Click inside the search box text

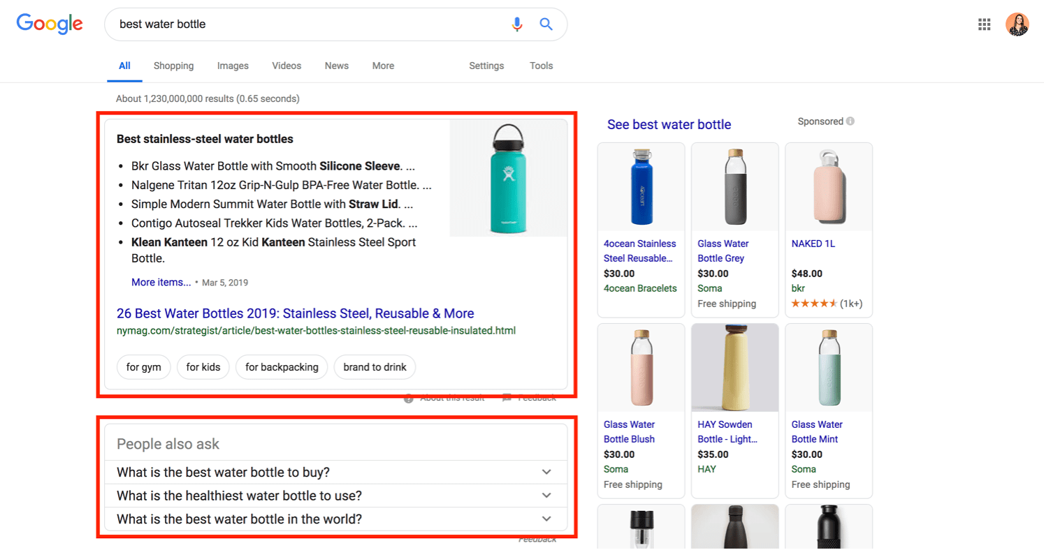pyautogui.click(x=162, y=24)
